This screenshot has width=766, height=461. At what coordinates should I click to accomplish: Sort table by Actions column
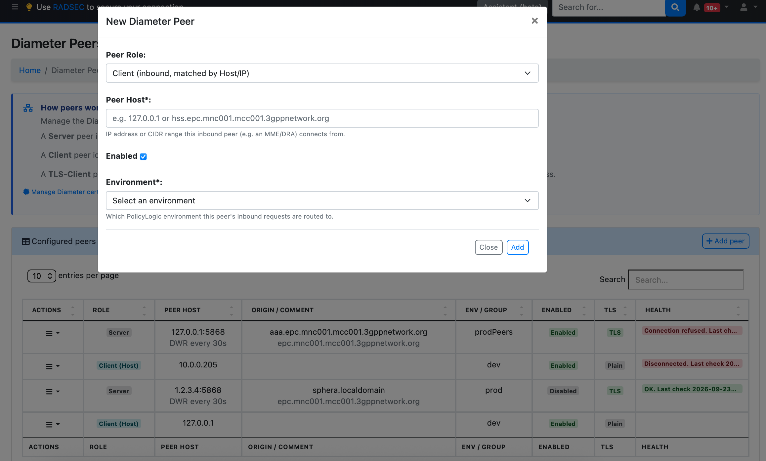point(53,310)
